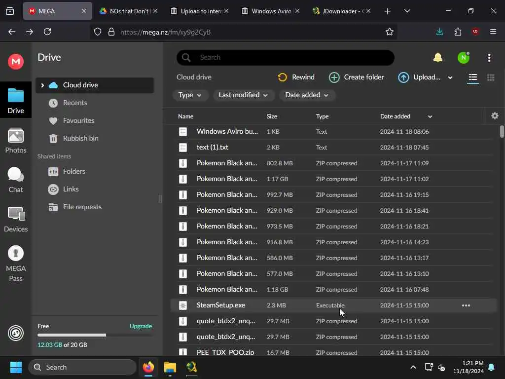The width and height of the screenshot is (505, 379).
Task: Click the storage usage progress bar
Action: (95, 335)
